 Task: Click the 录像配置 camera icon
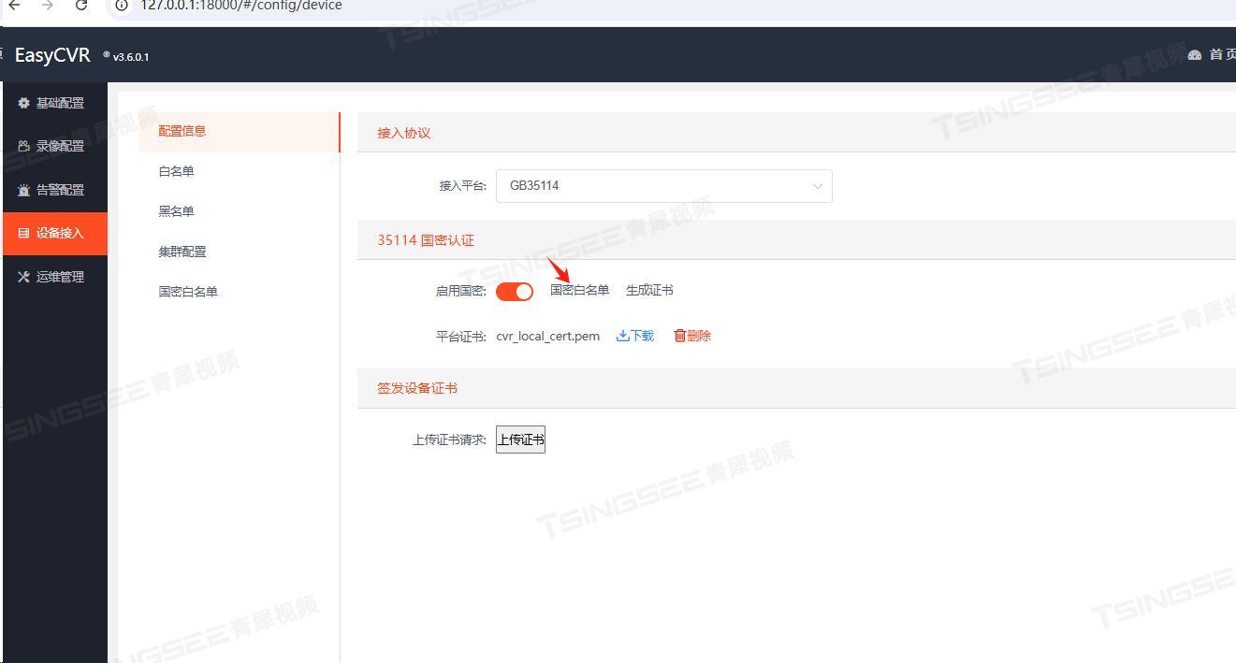click(24, 146)
